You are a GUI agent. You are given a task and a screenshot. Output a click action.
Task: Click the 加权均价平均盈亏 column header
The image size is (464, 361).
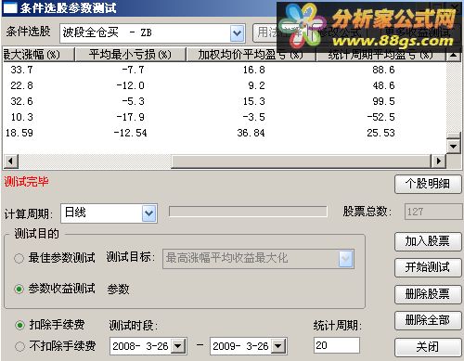251,55
